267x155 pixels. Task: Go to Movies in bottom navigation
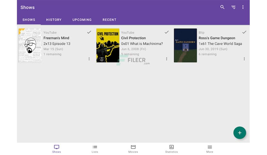coord(133,149)
